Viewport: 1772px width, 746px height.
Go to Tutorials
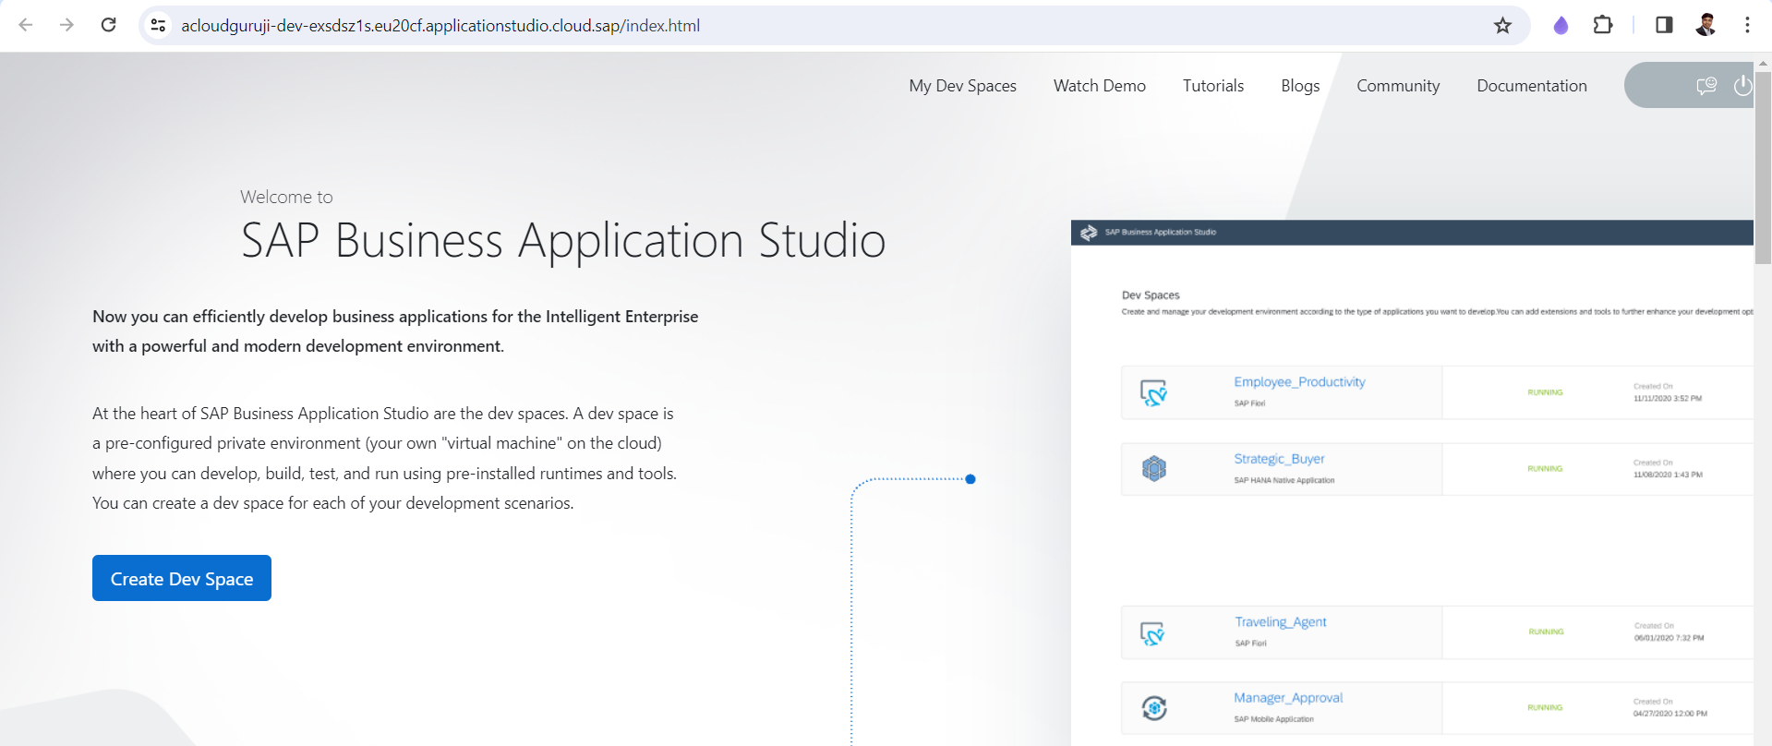click(x=1212, y=86)
